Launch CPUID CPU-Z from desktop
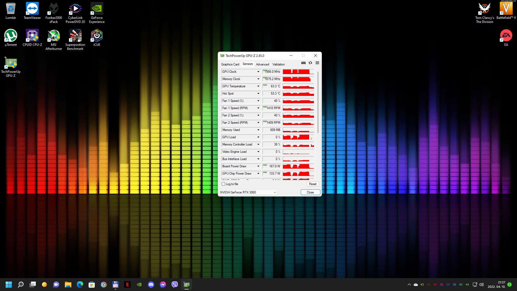The width and height of the screenshot is (517, 291). tap(32, 38)
